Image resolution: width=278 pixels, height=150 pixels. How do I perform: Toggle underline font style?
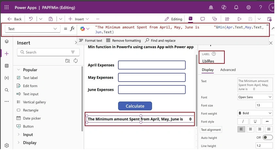(255, 122)
